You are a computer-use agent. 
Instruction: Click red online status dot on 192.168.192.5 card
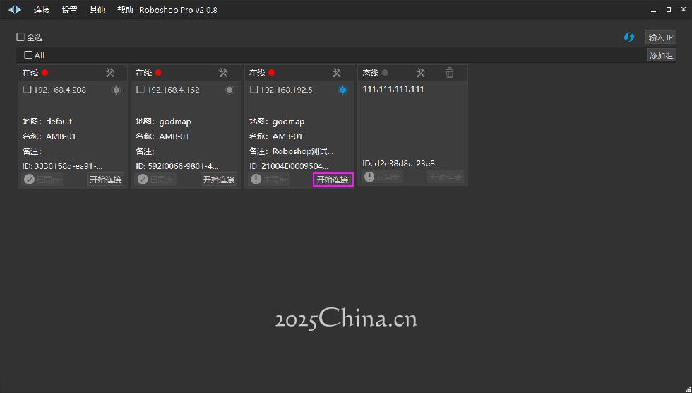[272, 72]
